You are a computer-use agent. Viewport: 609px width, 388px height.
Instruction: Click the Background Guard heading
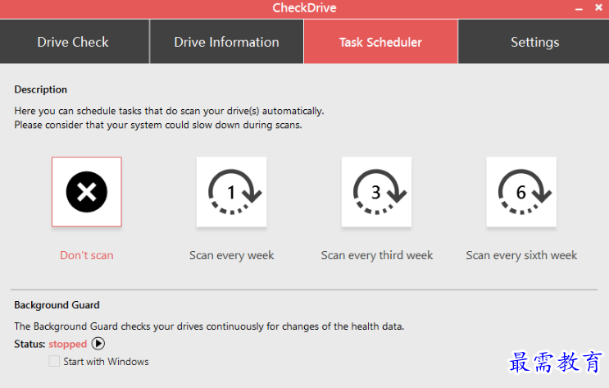pyautogui.click(x=57, y=305)
